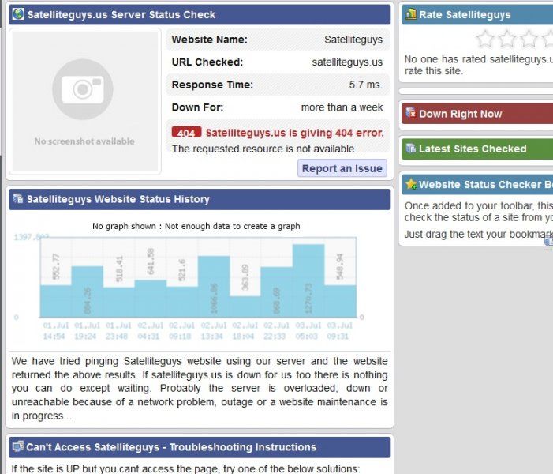Open the Website Status Checker panel header
Image resolution: width=553 pixels, height=474 pixels.
tap(477, 184)
